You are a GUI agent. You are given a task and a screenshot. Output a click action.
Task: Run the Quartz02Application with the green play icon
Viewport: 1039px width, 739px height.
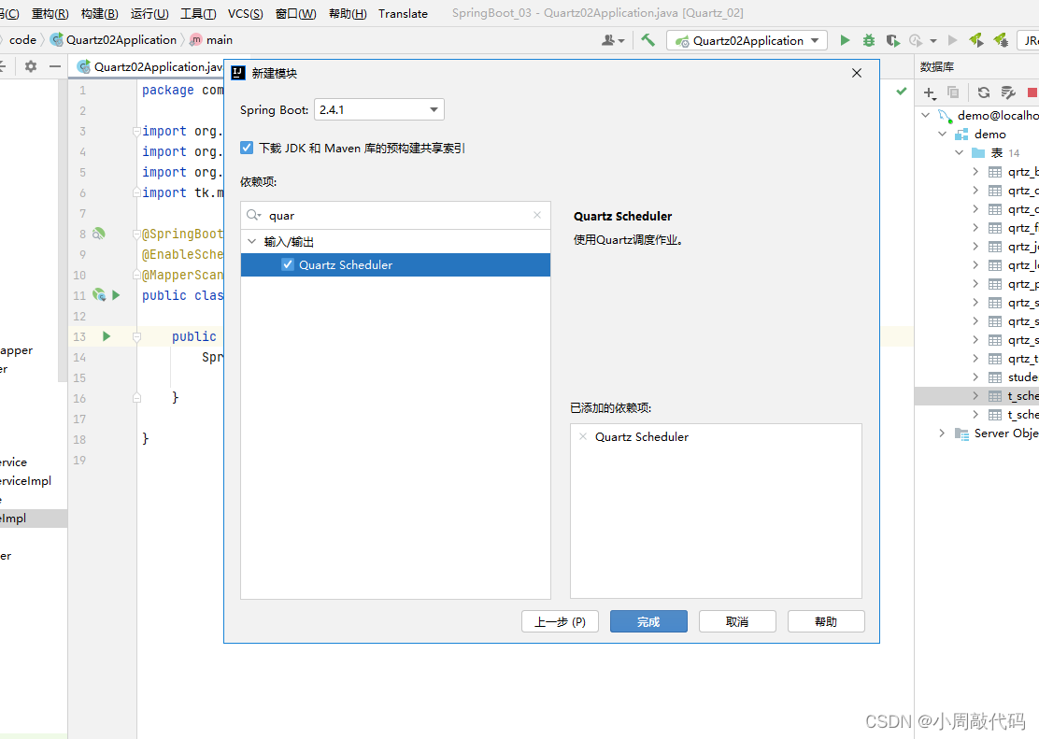tap(847, 40)
